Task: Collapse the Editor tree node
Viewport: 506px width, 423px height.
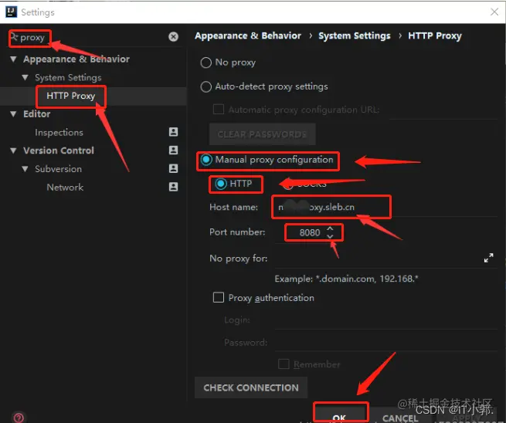Action: click(13, 114)
